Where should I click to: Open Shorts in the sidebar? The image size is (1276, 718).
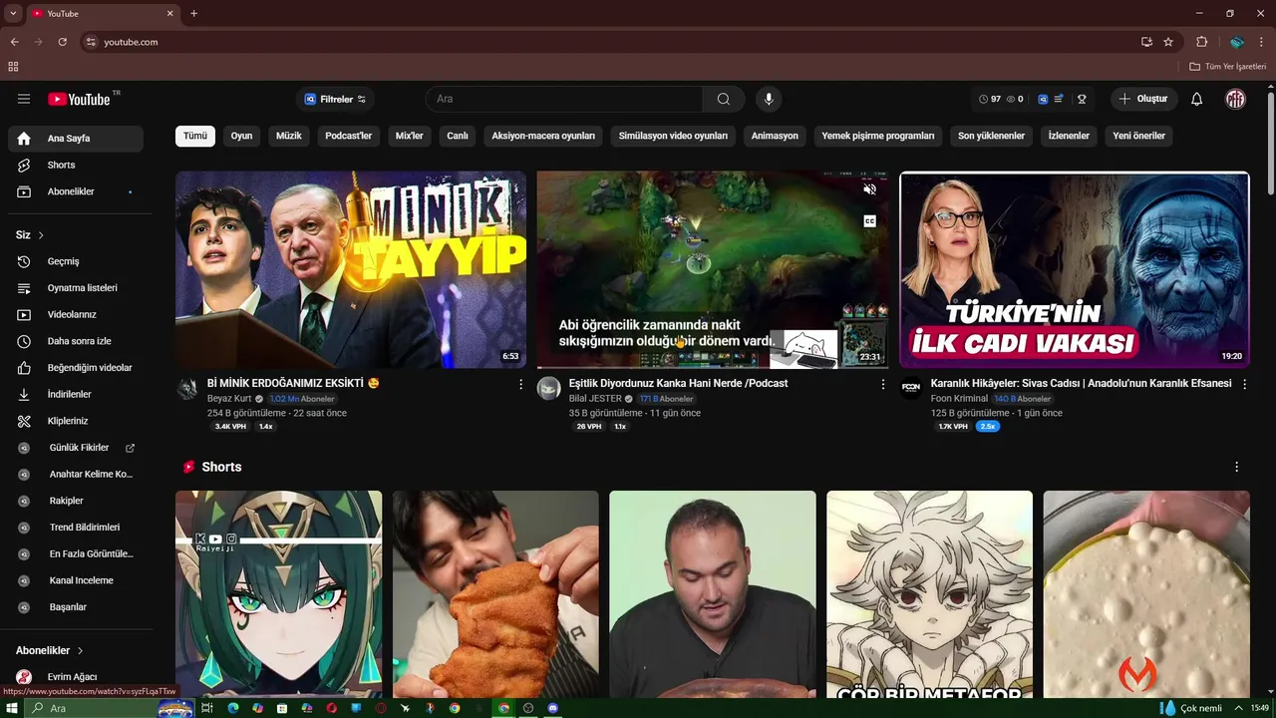point(76,165)
